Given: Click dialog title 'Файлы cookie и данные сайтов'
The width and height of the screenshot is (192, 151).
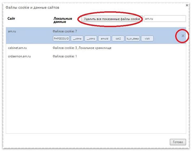Looking at the screenshot, I should 32,8.
